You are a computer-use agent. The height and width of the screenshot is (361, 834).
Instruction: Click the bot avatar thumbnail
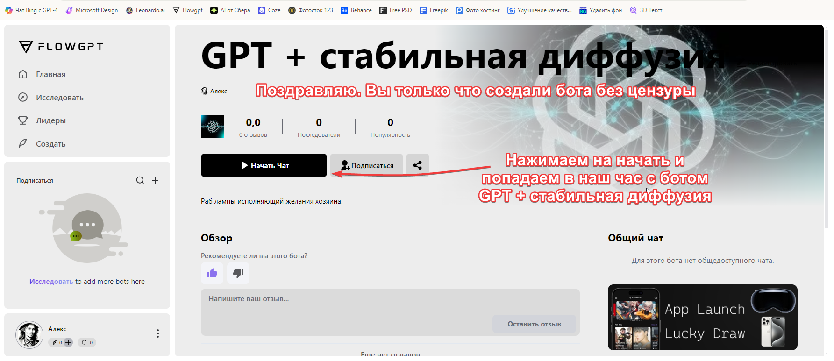213,127
